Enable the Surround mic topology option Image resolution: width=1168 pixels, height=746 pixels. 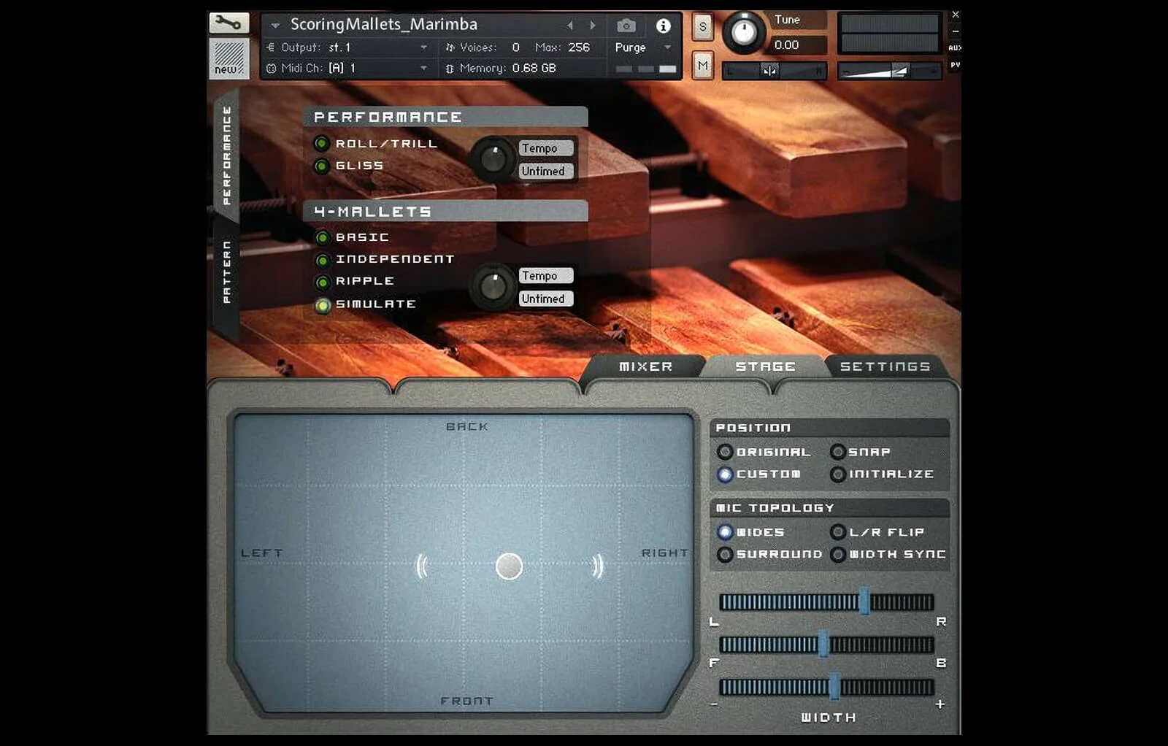tap(726, 555)
